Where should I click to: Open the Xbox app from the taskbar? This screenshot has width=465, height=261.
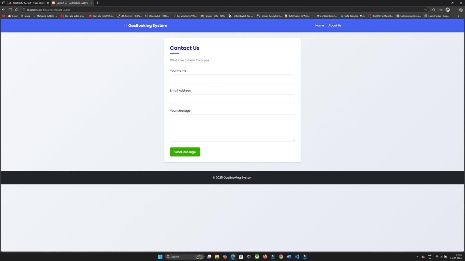[257, 257]
